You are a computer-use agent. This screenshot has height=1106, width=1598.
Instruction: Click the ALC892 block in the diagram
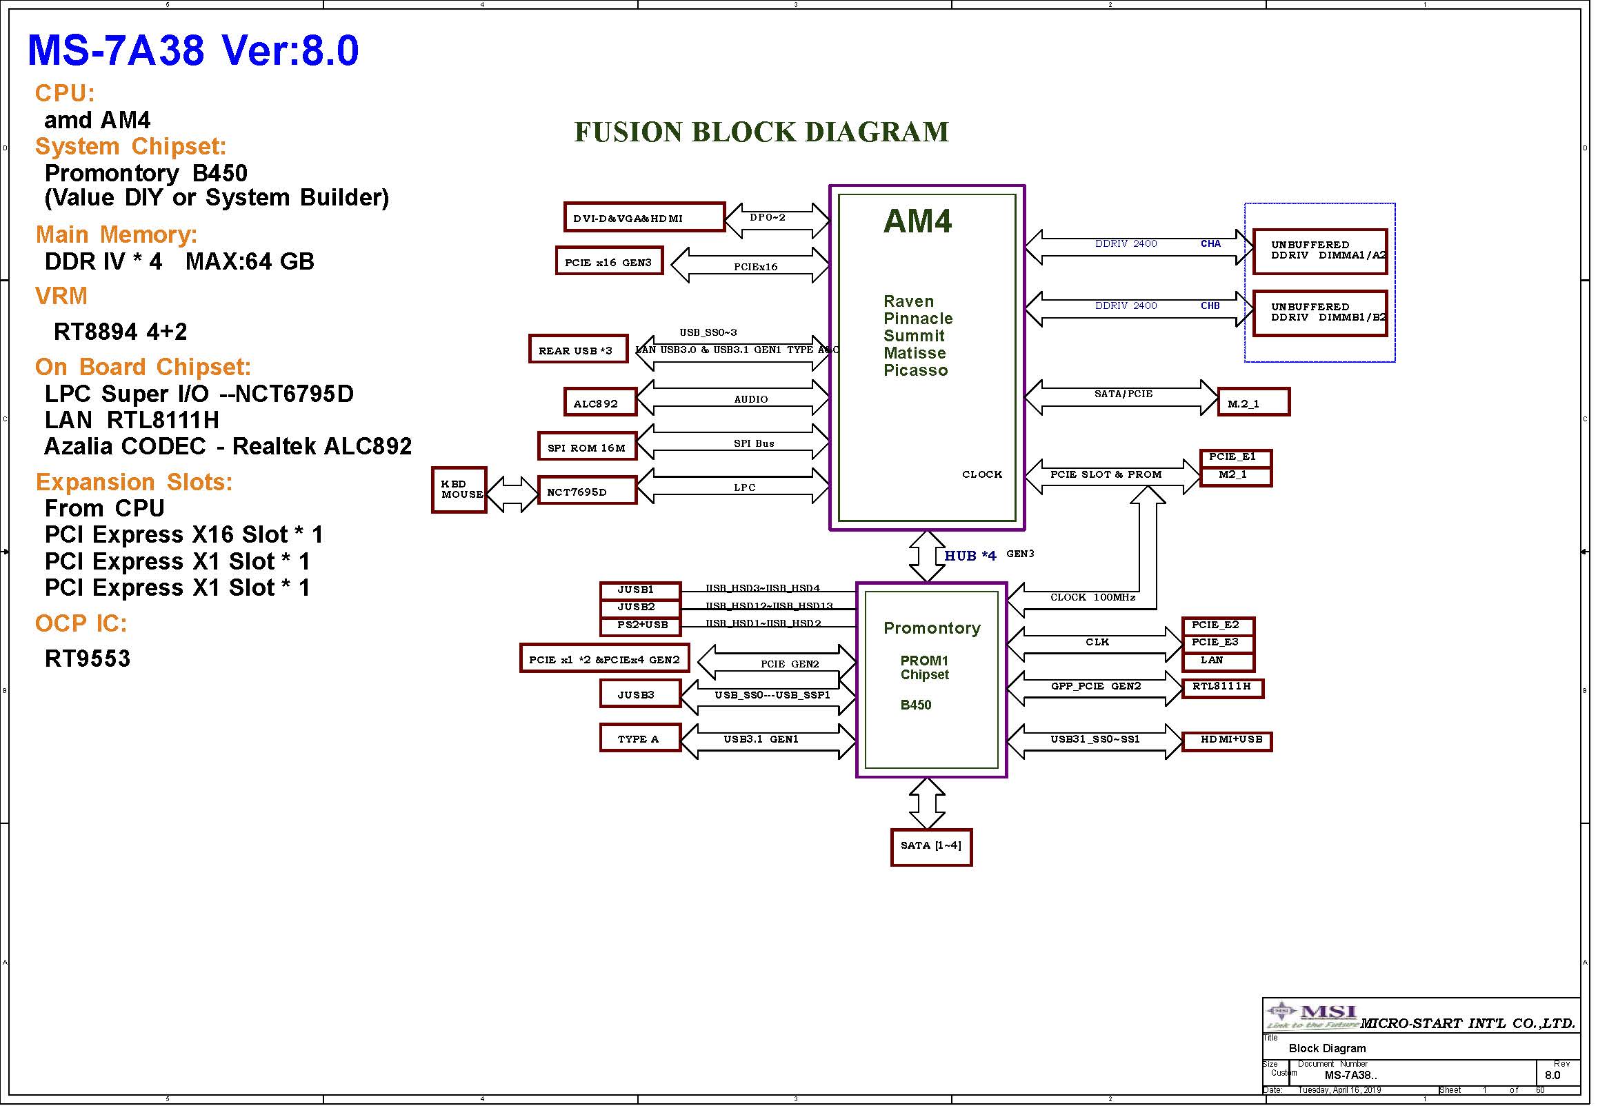[x=600, y=402]
